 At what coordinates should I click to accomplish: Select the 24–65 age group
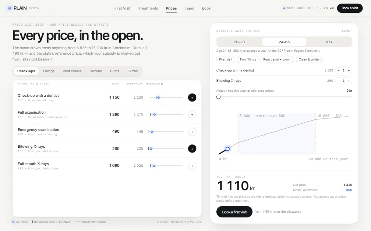click(284, 42)
